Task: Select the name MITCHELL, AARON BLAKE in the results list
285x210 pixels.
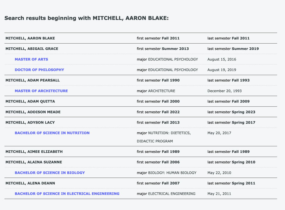Action: pyautogui.click(x=30, y=38)
